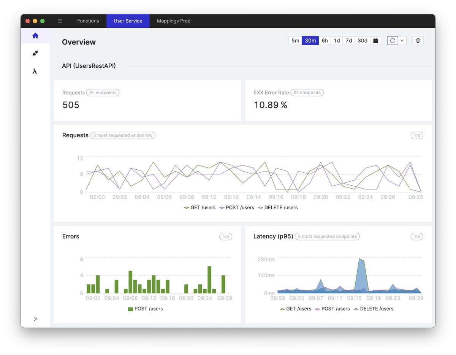The height and width of the screenshot is (355, 456).
Task: Expand the collapsed sidebar with the chevron
Action: [x=35, y=319]
